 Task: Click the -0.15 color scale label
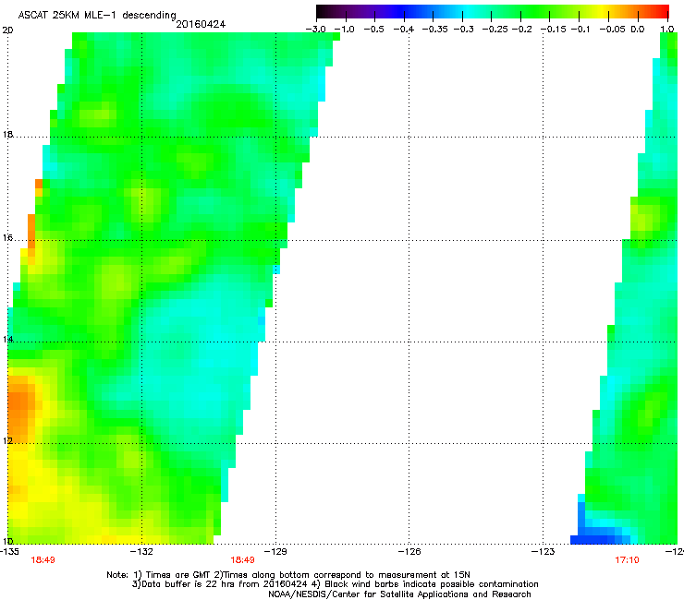[553, 30]
